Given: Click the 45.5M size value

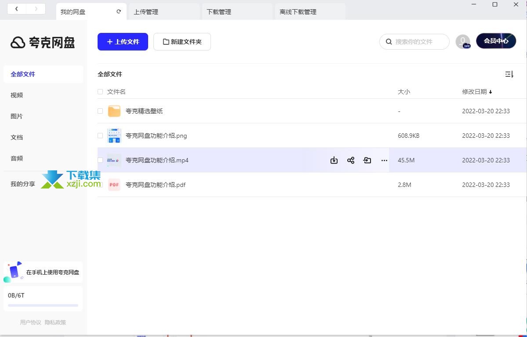Looking at the screenshot, I should coord(406,160).
